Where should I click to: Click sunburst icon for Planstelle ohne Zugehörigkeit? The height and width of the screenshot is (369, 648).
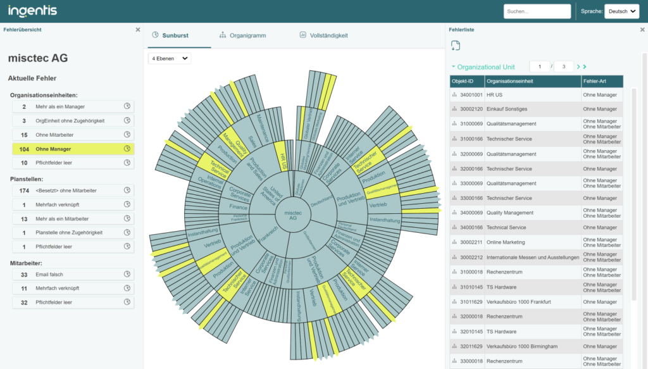point(127,232)
